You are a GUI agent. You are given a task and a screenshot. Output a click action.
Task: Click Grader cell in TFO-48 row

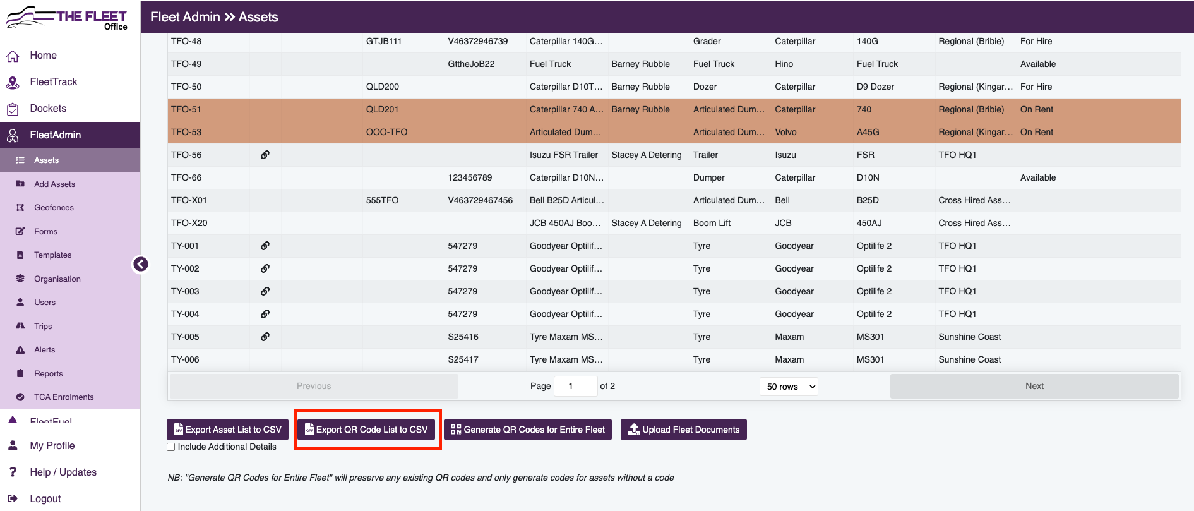coord(707,41)
